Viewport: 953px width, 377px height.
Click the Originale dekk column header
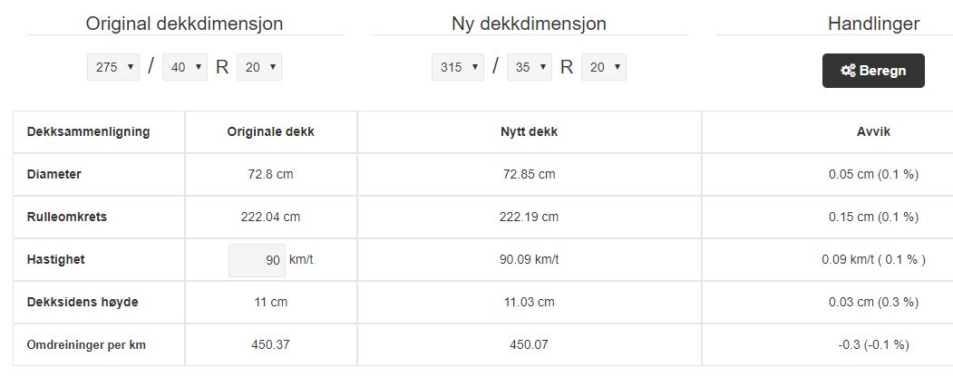tap(271, 131)
